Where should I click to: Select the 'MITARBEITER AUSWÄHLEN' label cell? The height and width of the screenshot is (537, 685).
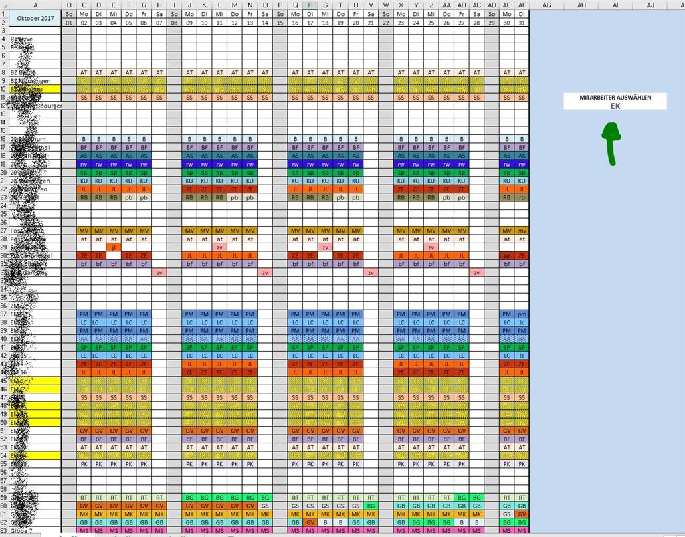coord(615,98)
